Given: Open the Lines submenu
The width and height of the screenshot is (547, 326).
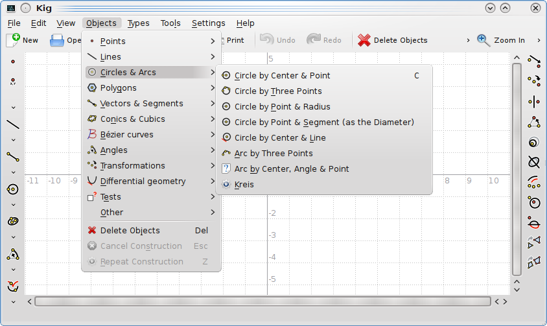Looking at the screenshot, I should [151, 56].
